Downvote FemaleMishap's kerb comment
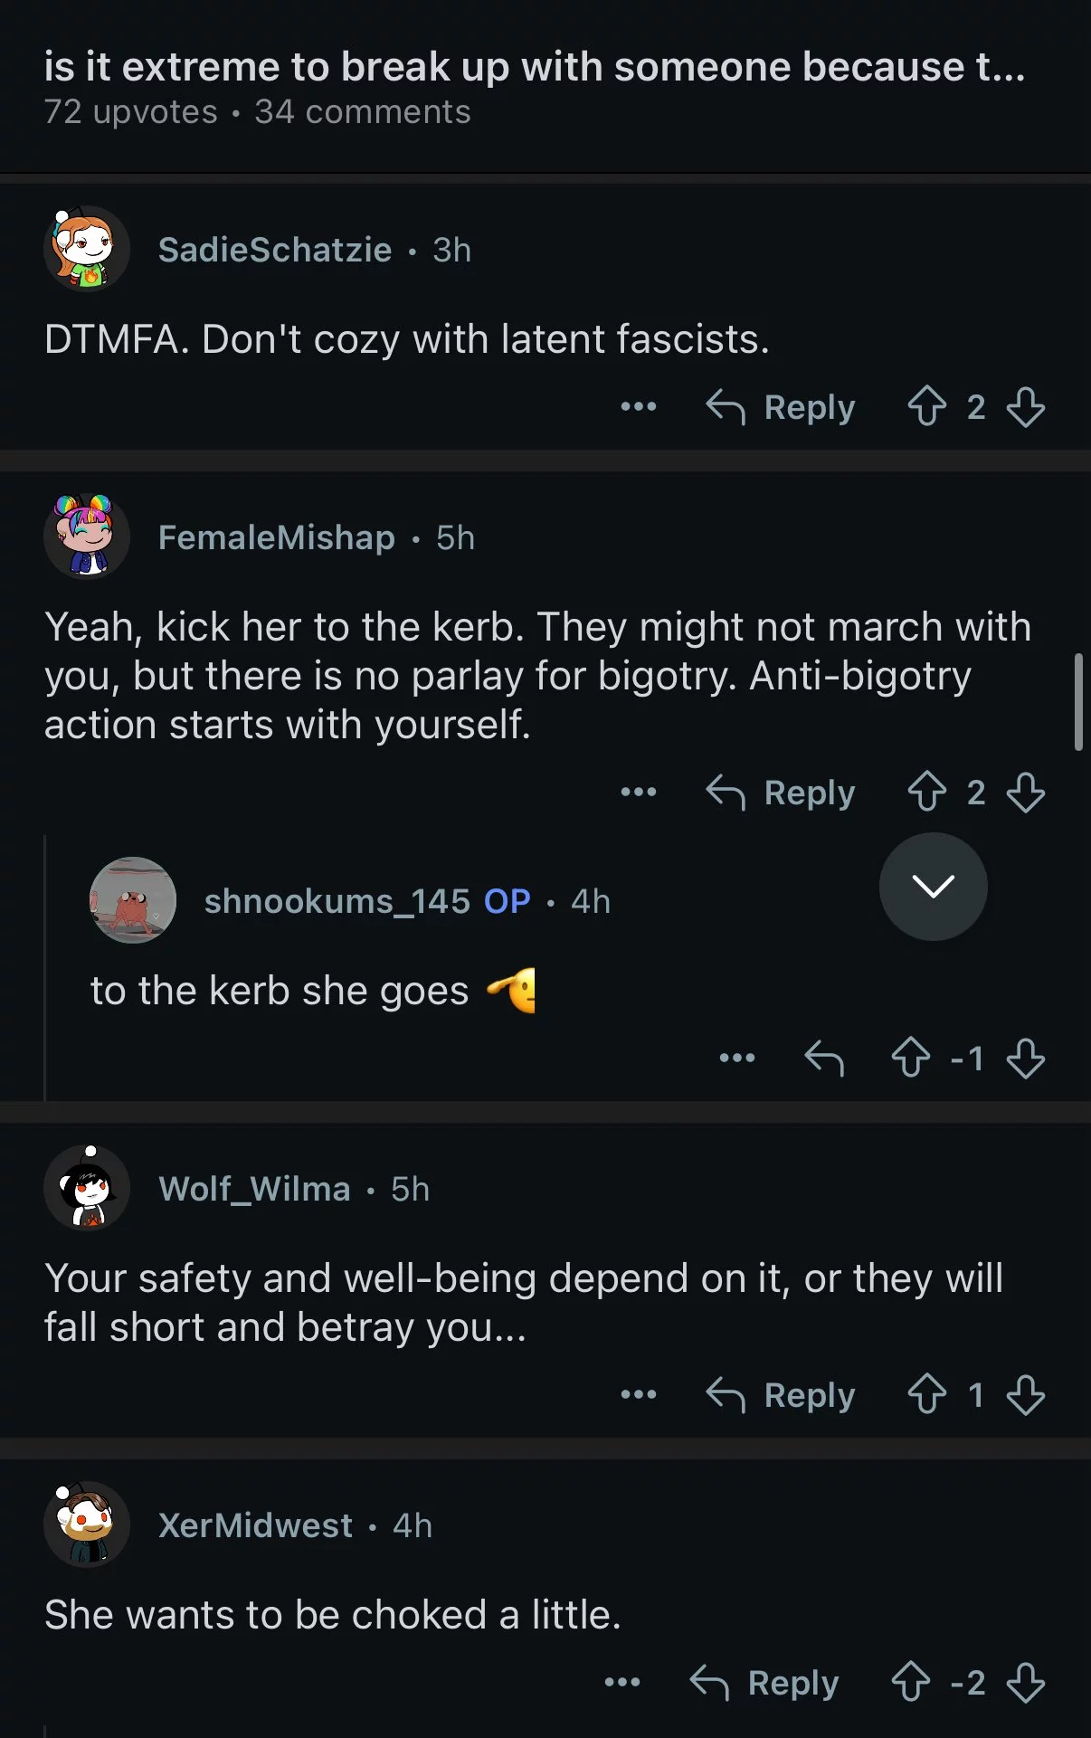The height and width of the screenshot is (1738, 1091). point(1026,792)
